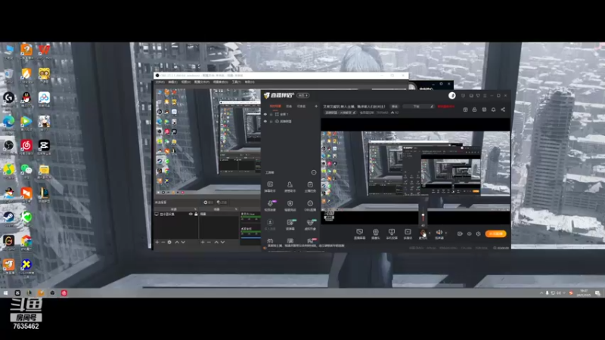Click the padlock icon left of the bell
The height and width of the screenshot is (340, 605).
pyautogui.click(x=475, y=110)
